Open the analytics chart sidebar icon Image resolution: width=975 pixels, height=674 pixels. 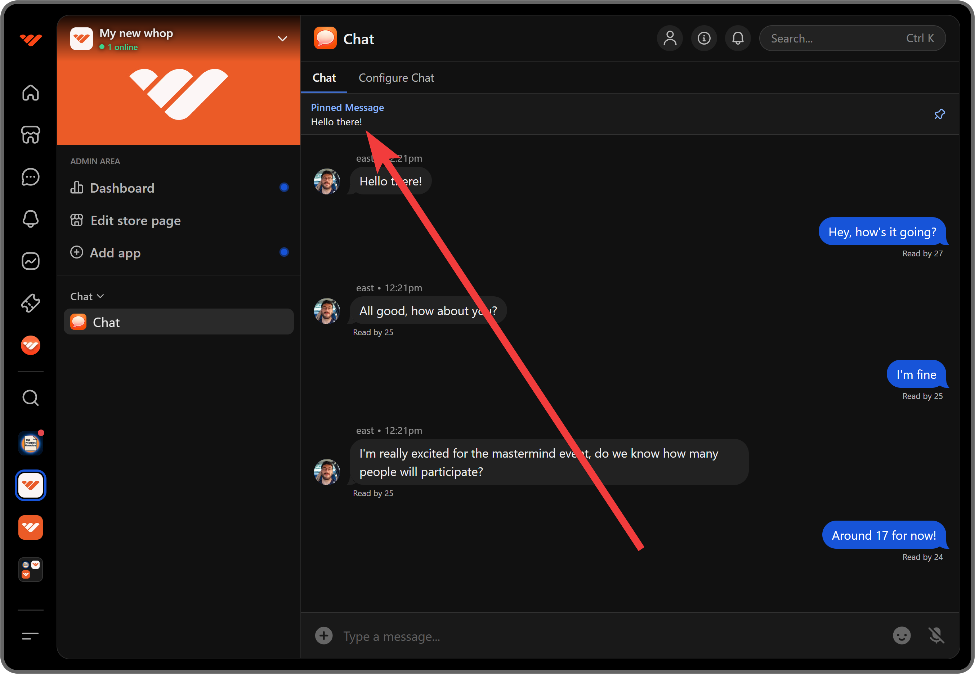[x=30, y=261]
